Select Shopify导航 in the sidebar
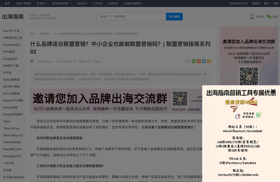Screen dimensions: 280x182 click(x=10, y=107)
